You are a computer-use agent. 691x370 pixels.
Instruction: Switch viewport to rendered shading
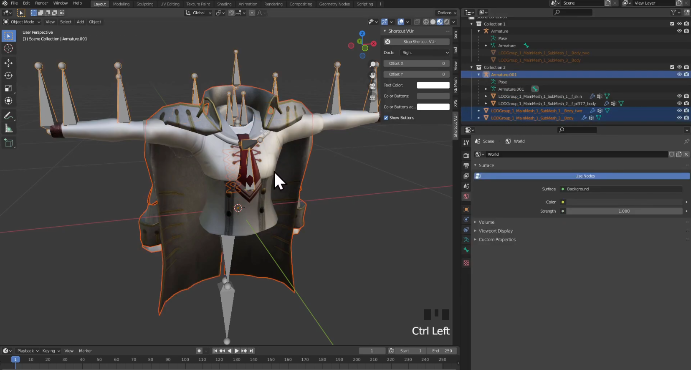pyautogui.click(x=447, y=22)
